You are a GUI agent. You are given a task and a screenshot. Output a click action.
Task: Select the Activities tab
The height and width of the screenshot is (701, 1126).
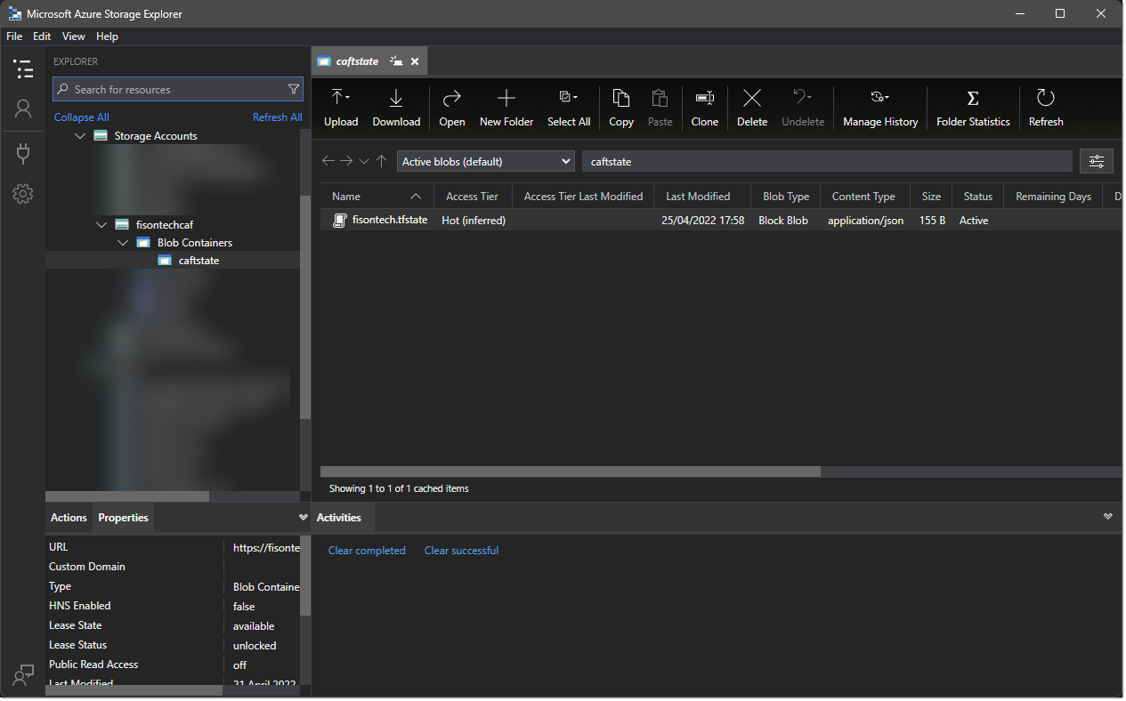[339, 518]
